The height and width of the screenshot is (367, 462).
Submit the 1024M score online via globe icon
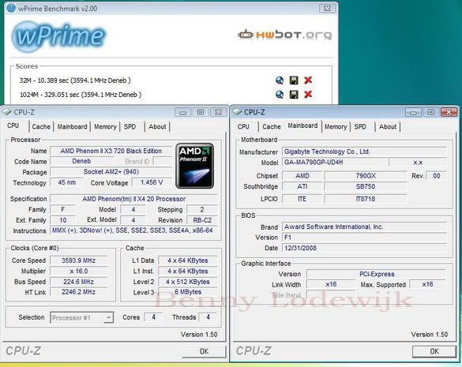pos(280,94)
